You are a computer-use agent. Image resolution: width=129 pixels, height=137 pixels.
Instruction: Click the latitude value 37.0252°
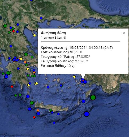point(83,57)
